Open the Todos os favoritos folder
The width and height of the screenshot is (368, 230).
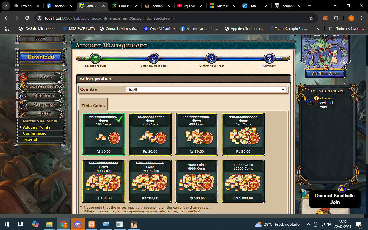pyautogui.click(x=347, y=29)
